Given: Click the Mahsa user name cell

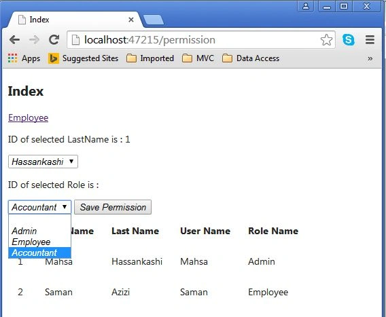Looking at the screenshot, I should tap(194, 261).
